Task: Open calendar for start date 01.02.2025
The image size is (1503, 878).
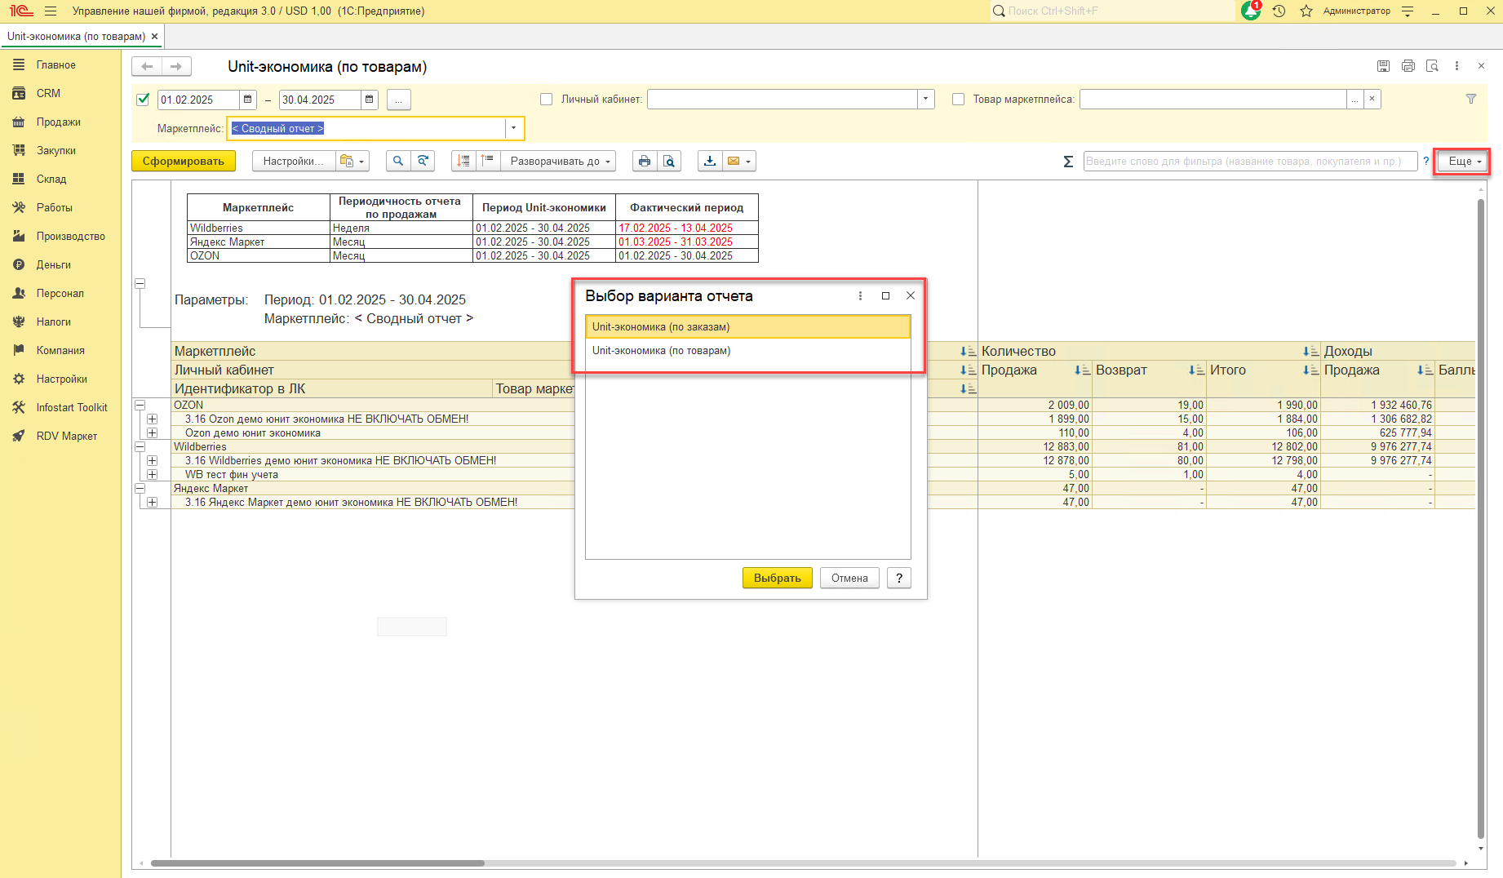Action: point(248,100)
